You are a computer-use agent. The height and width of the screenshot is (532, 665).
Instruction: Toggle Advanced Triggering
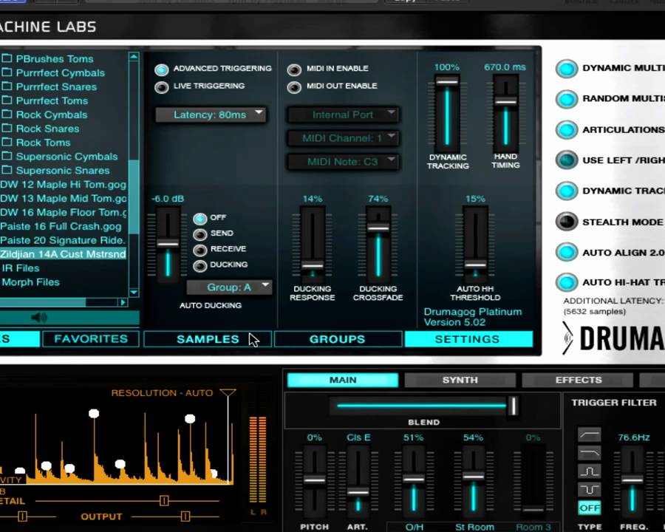(162, 69)
